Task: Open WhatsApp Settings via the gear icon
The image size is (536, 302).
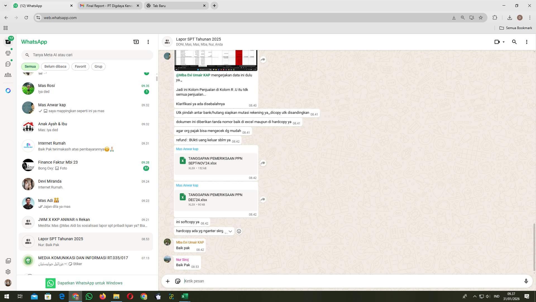Action: (8, 272)
